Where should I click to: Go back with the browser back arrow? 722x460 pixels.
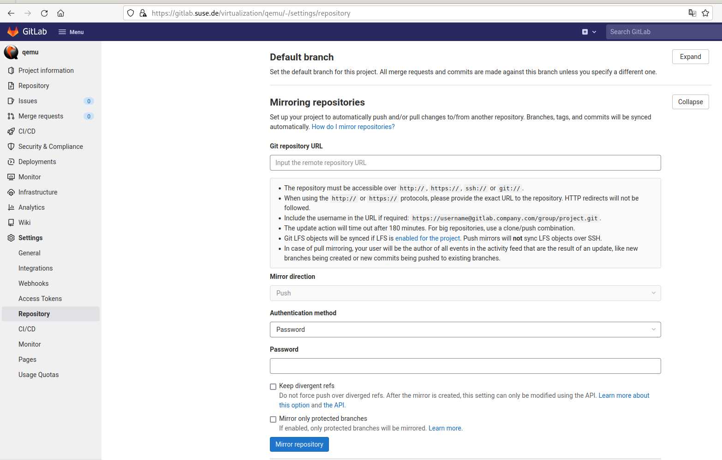pos(11,13)
